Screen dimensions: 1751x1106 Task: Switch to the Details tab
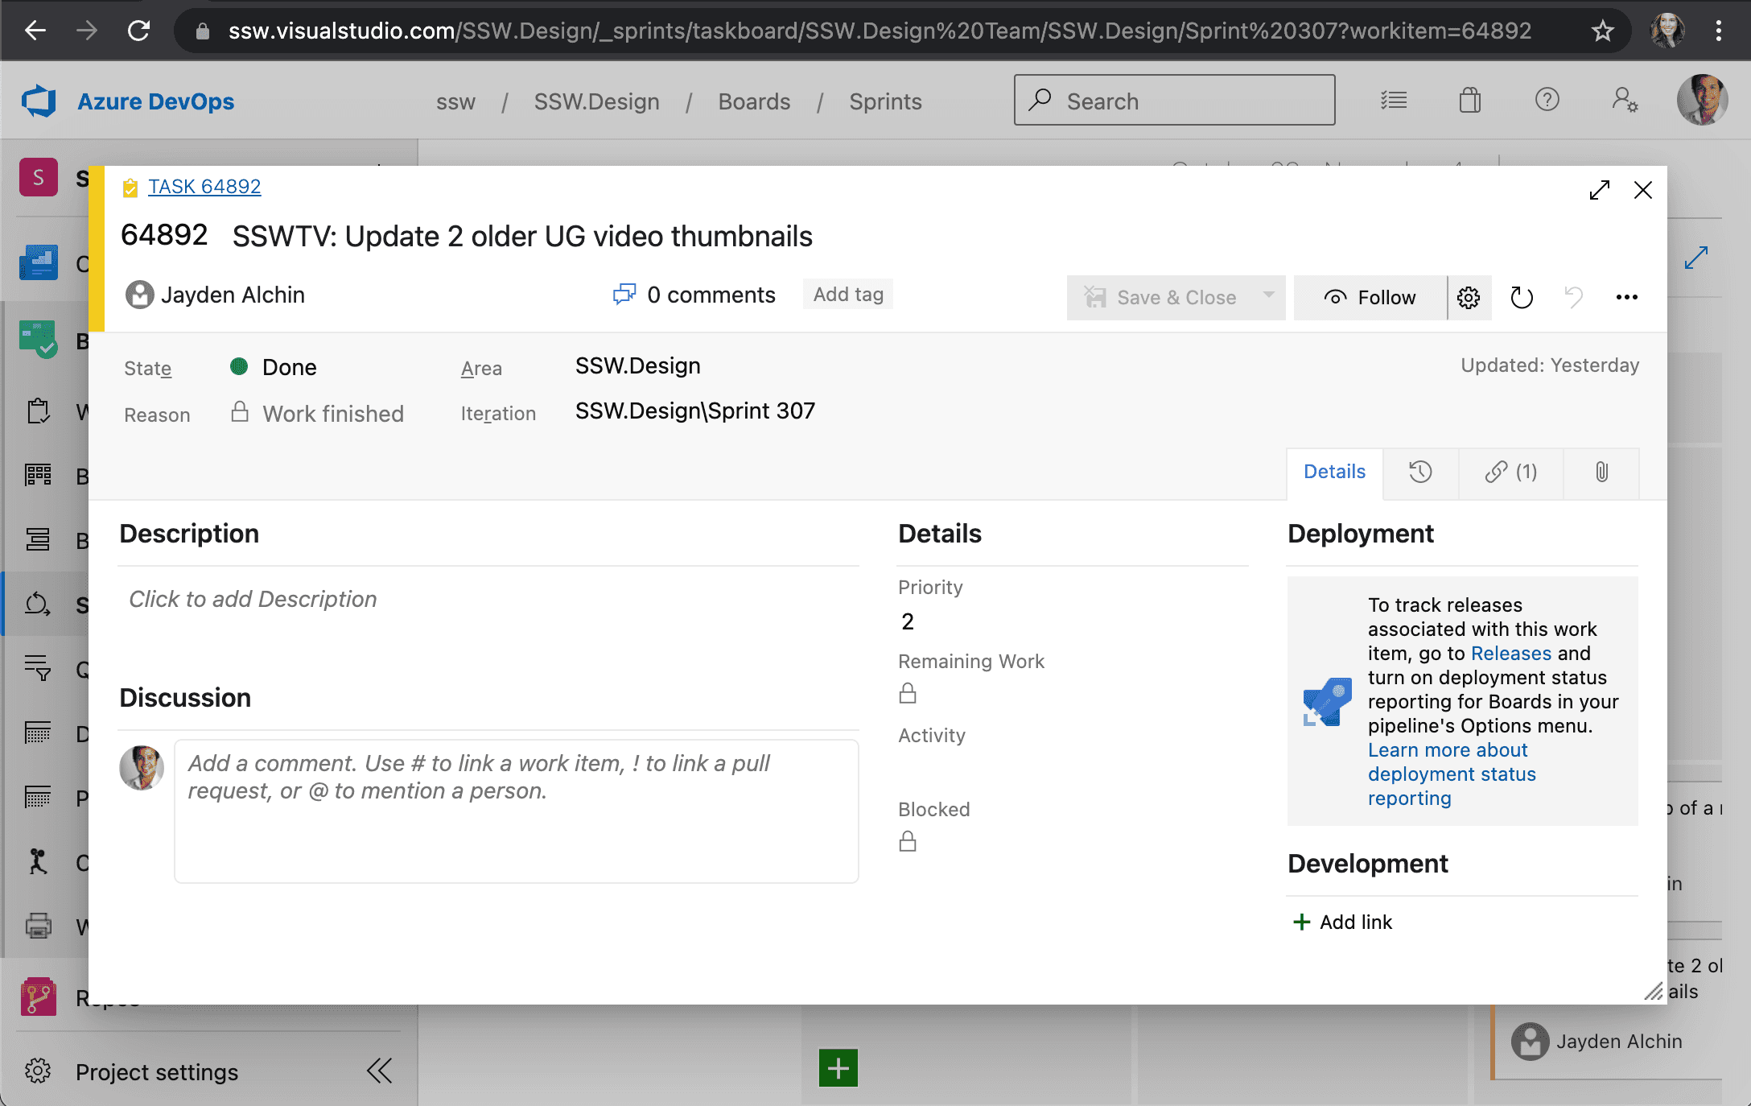click(1334, 472)
